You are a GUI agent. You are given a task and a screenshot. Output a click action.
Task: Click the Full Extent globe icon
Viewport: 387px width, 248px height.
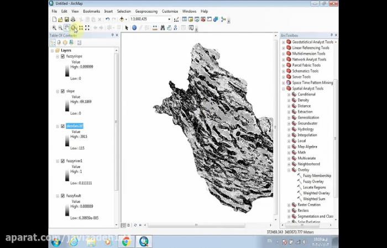tap(74, 28)
